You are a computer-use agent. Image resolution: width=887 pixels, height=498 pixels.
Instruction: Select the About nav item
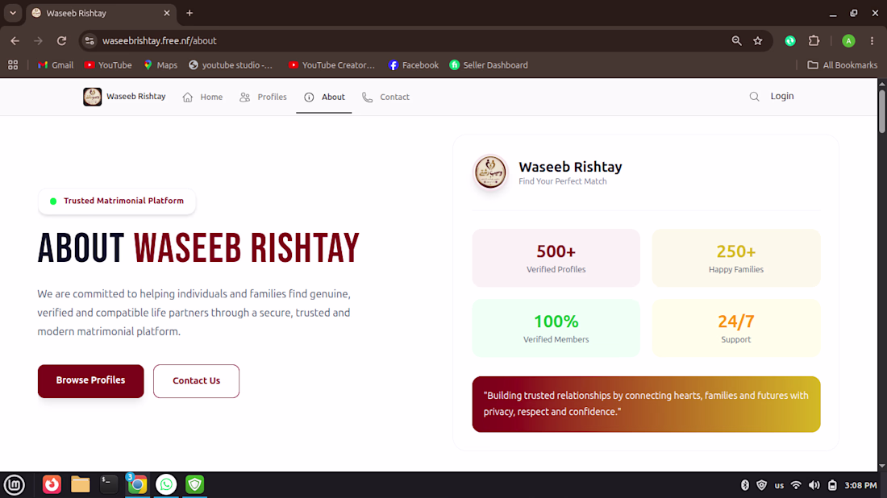point(324,98)
